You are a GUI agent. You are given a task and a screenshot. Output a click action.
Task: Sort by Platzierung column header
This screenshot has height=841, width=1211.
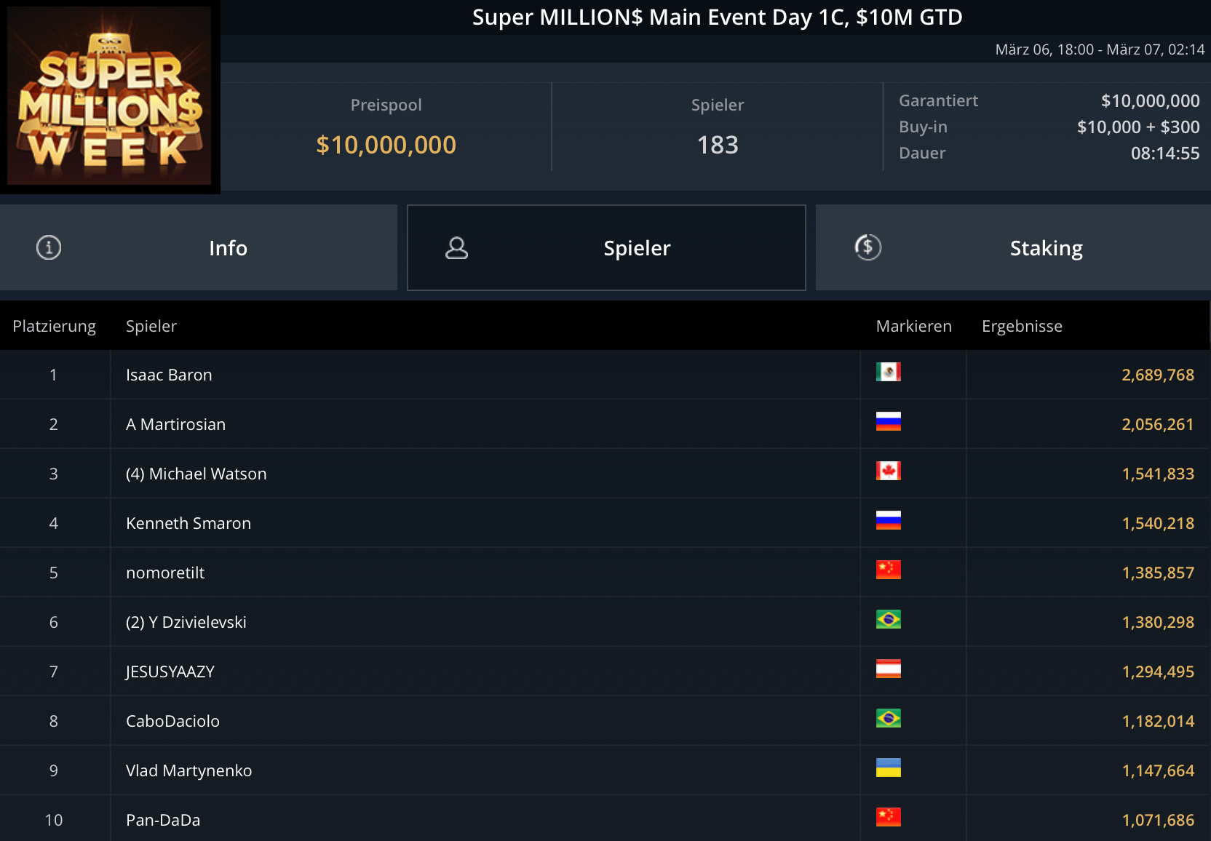(55, 326)
